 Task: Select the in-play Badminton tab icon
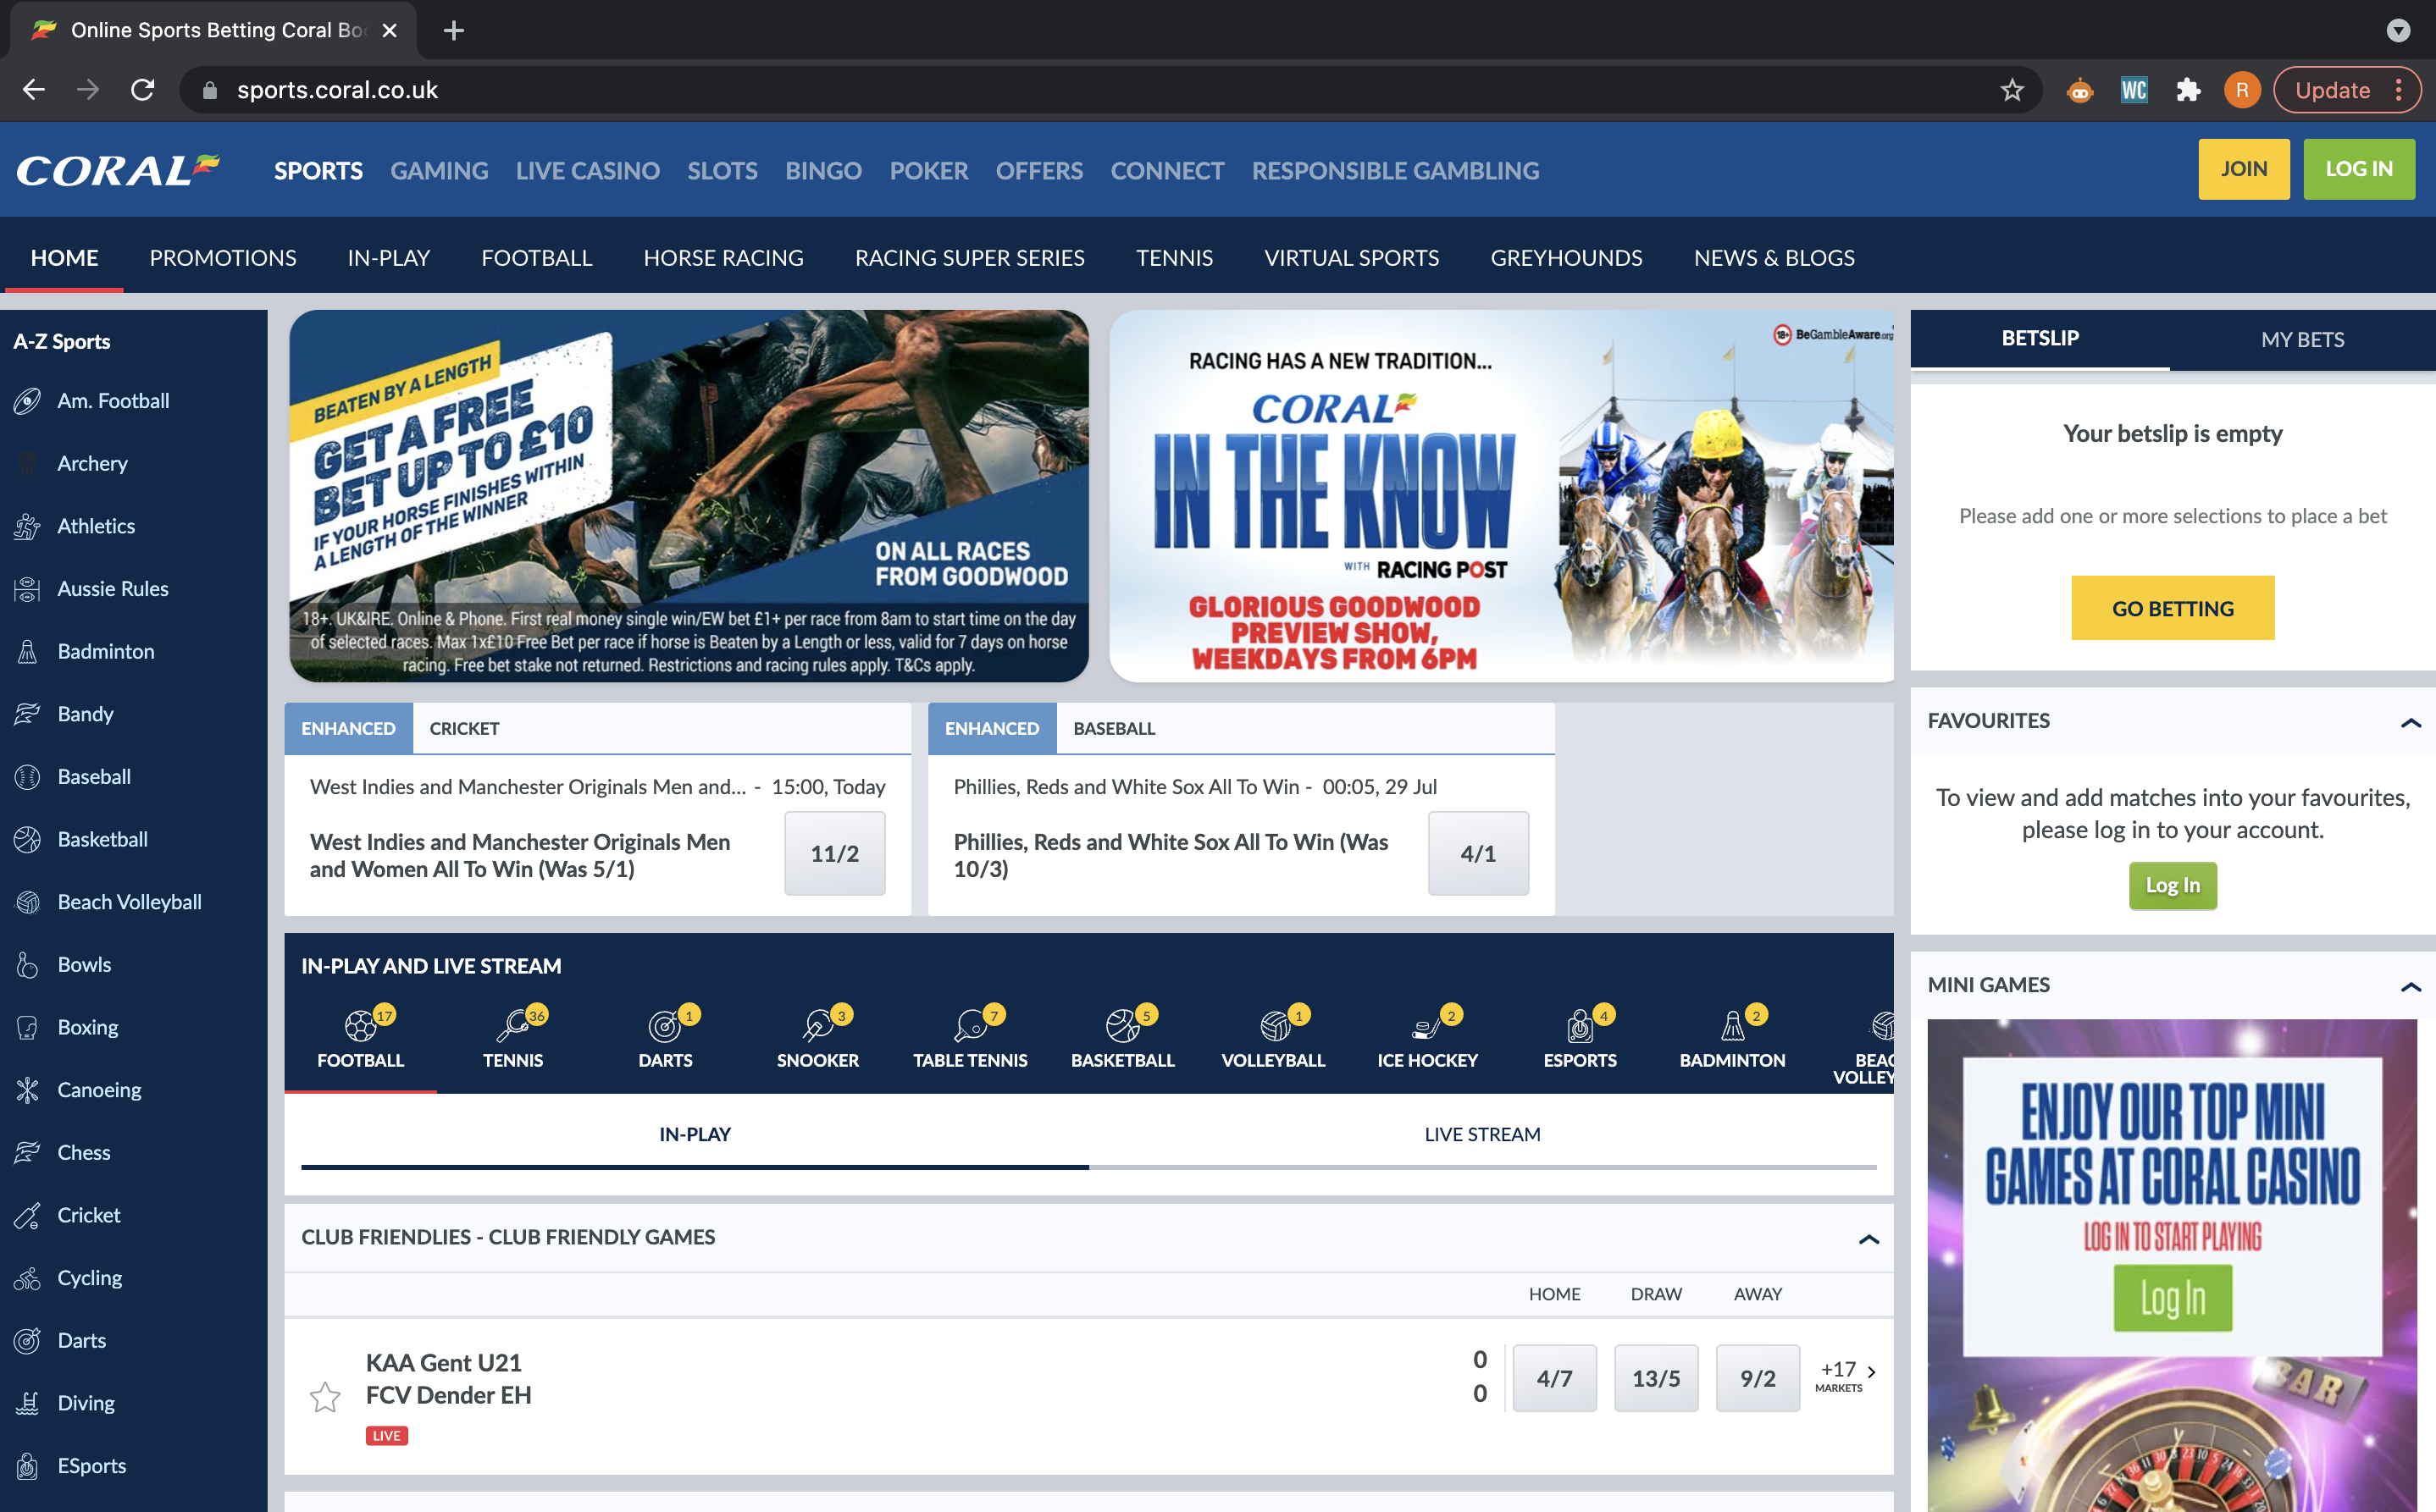point(1731,1025)
